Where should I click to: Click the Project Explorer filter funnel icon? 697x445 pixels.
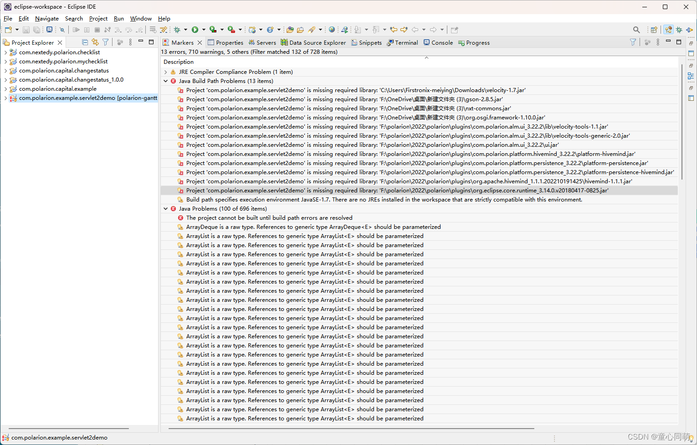point(106,42)
